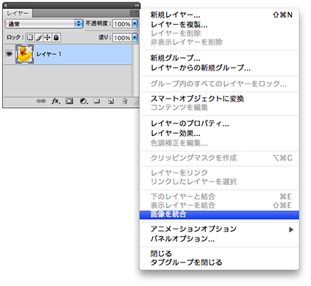Screen dimensions: 311x286
Task: Open the layers panel flyout menu button
Action: 134,13
